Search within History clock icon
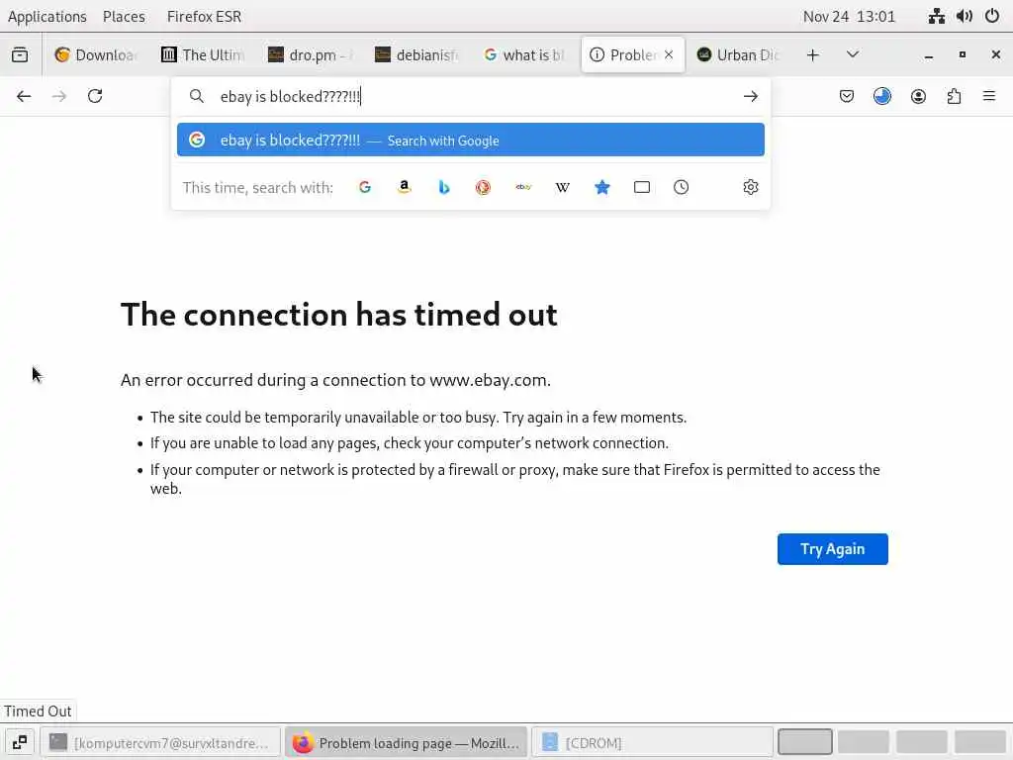Screen dimensions: 1013x760 tap(681, 187)
